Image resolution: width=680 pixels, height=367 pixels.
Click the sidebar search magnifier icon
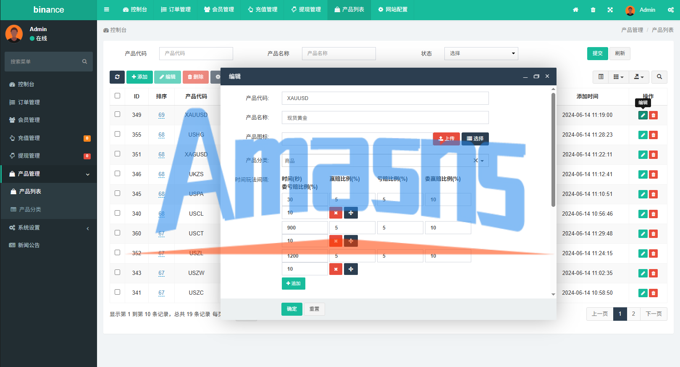click(x=84, y=61)
